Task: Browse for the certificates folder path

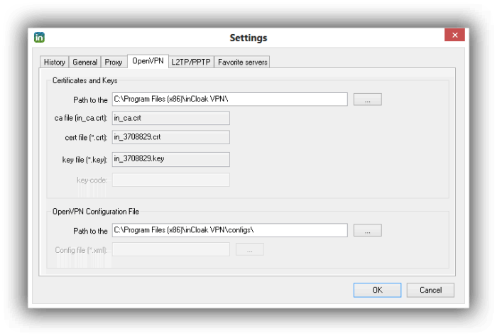Action: pos(368,99)
